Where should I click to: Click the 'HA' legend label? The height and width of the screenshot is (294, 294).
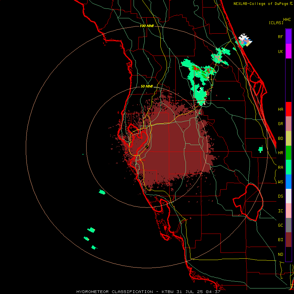[x=280, y=109]
